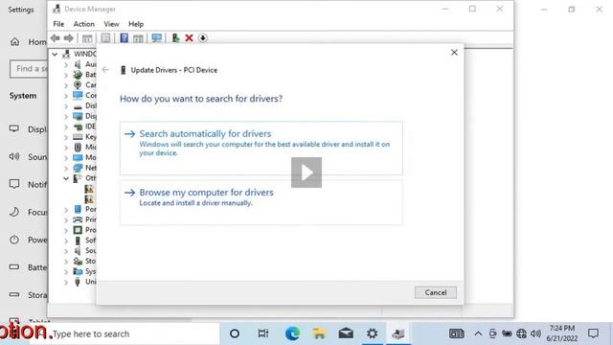The image size is (613, 345).
Task: Collapse the Other devices tree node
Action: click(66, 178)
